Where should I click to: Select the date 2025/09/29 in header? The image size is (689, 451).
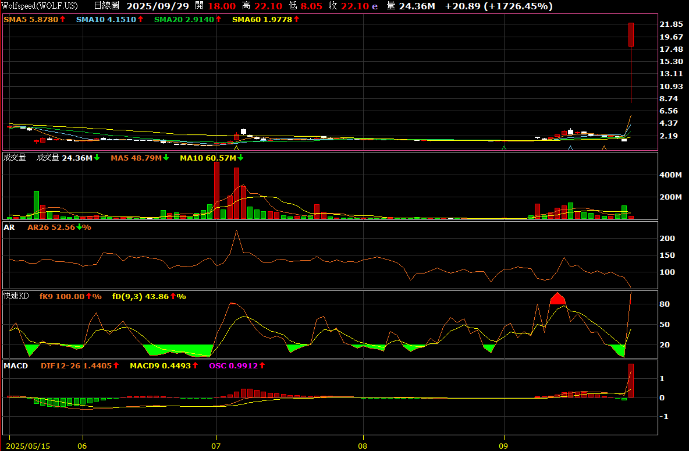pos(158,6)
